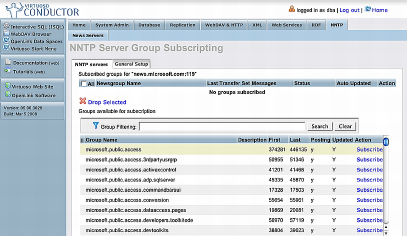The width and height of the screenshot is (407, 236).
Task: Click the Group Filtering text field
Action: [221, 126]
